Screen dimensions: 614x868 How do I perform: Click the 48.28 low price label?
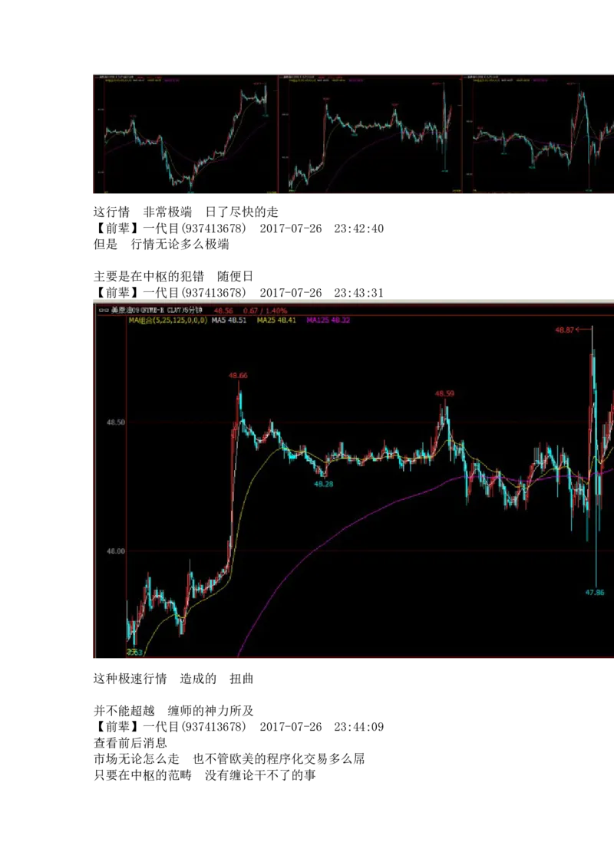pyautogui.click(x=324, y=484)
